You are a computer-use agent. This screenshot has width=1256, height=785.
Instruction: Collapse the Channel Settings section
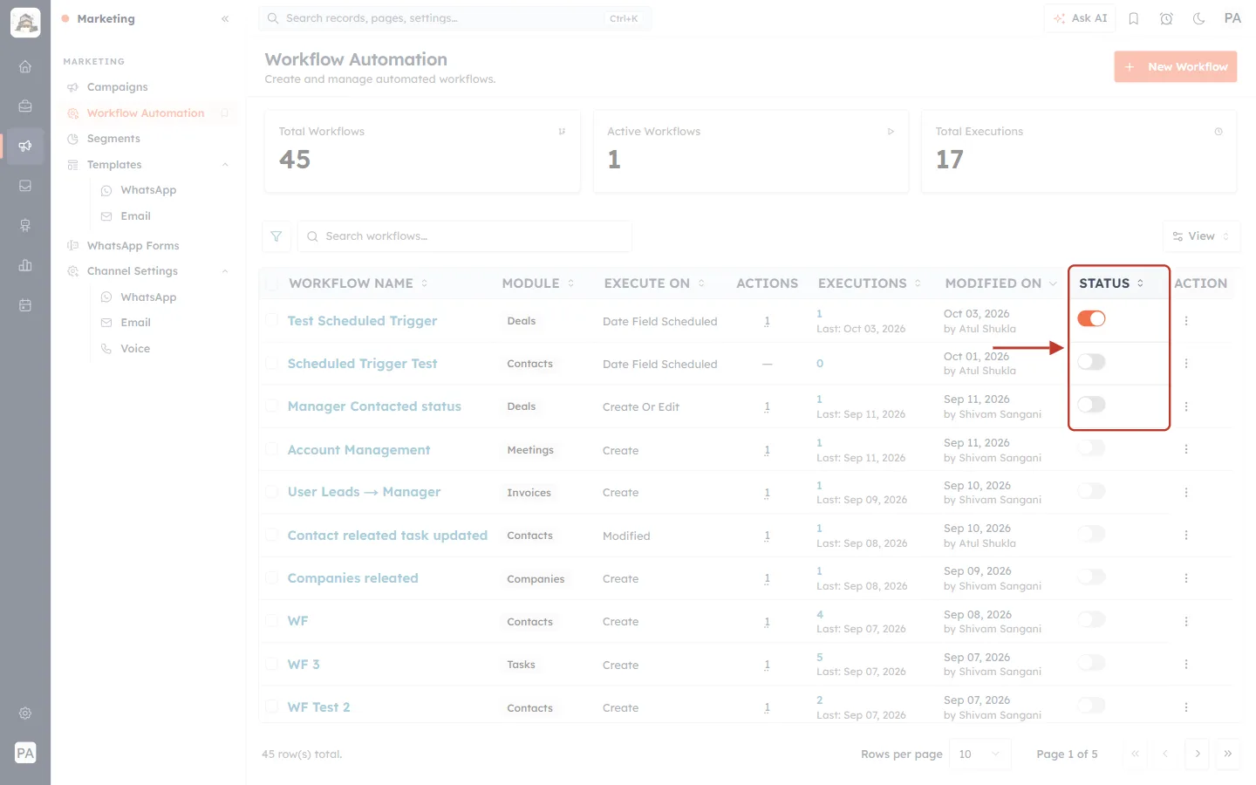(225, 271)
